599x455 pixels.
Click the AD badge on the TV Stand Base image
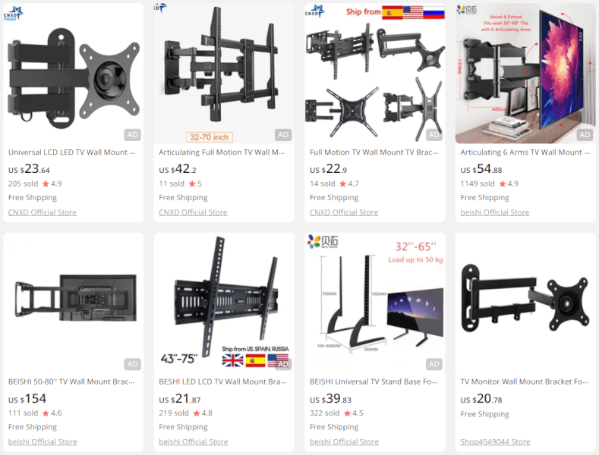434,364
